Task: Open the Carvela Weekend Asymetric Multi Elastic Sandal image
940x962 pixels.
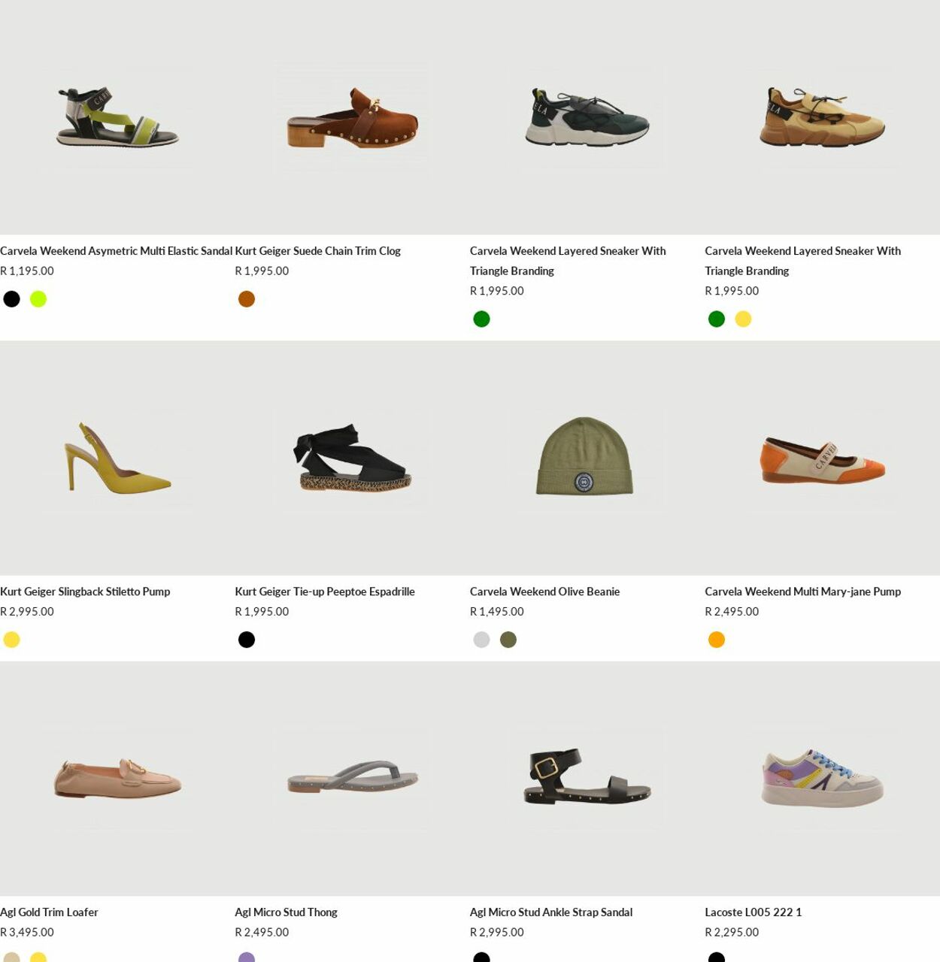Action: pyautogui.click(x=117, y=117)
